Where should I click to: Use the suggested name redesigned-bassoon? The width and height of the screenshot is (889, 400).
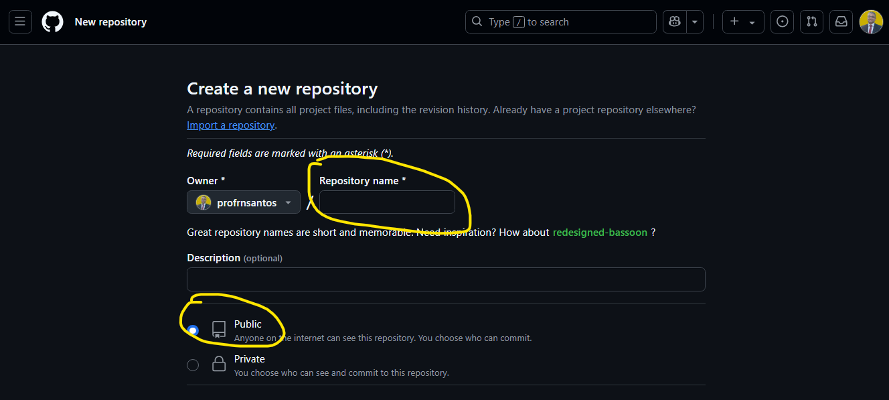point(600,232)
